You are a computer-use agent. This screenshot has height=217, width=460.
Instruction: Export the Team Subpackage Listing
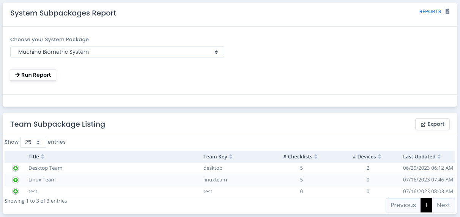[432, 124]
